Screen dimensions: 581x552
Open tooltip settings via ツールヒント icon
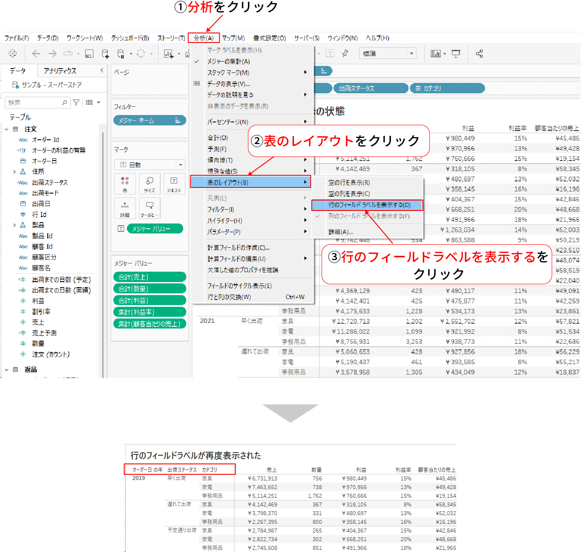[149, 208]
